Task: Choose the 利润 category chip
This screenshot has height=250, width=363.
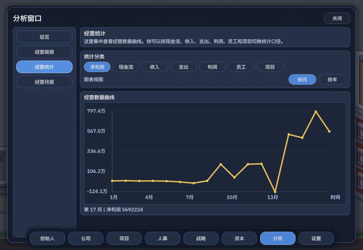Action: [212, 67]
